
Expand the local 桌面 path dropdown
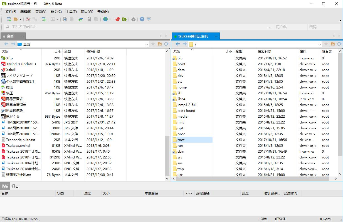point(147,44)
